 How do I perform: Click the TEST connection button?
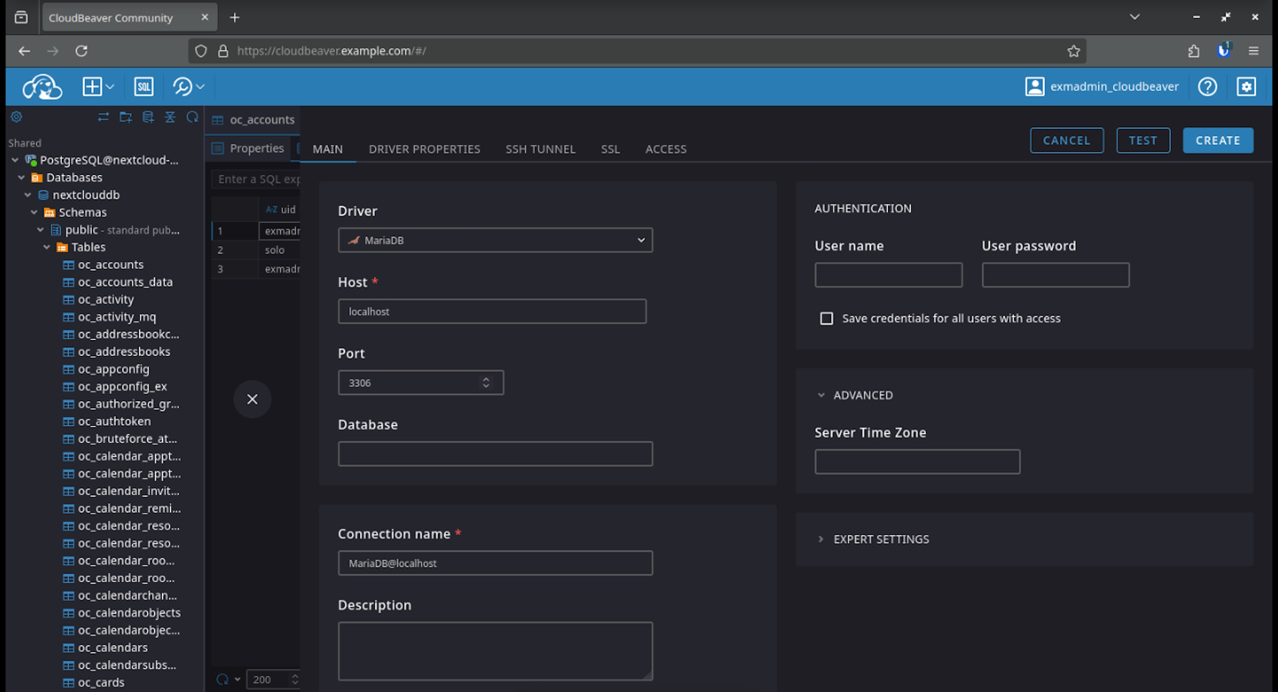(x=1142, y=140)
